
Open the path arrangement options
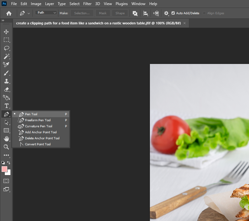pyautogui.click(x=156, y=13)
